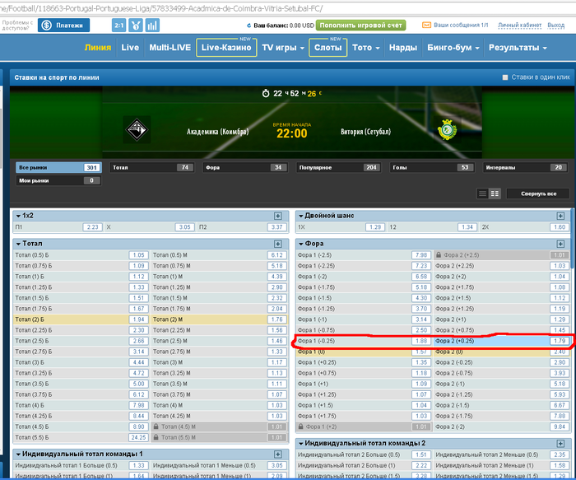
Task: Enable Ставки в один клик checkbox
Action: point(505,77)
